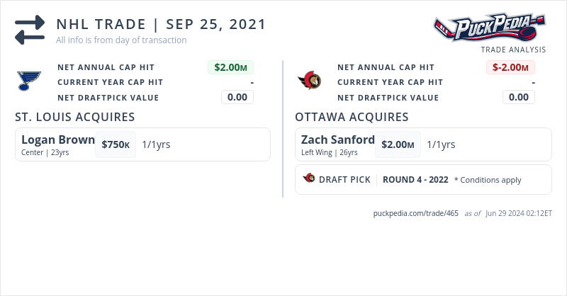Click Zach Sanford's $2.00M cap hit
567x296 pixels.
click(398, 144)
